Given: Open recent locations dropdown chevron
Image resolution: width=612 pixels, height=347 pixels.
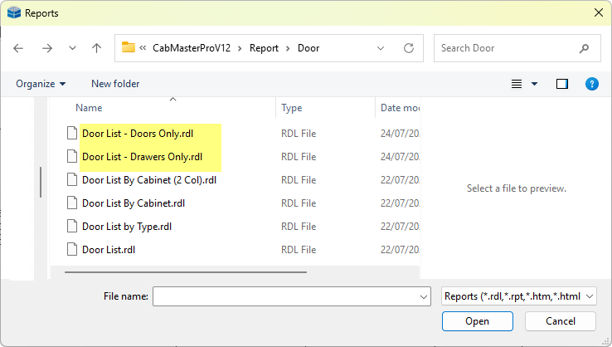Looking at the screenshot, I should [x=72, y=48].
